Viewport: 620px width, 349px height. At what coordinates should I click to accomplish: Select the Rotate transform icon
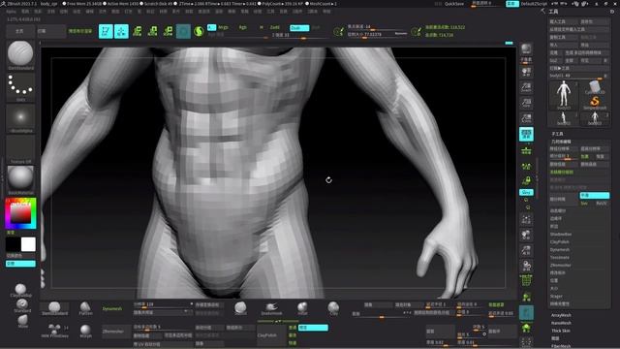(168, 31)
